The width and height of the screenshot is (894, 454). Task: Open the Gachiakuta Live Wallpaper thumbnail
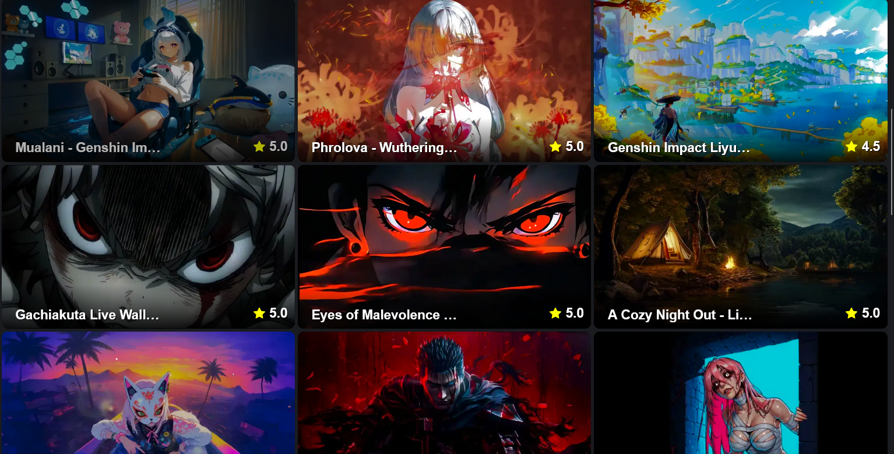click(x=148, y=247)
